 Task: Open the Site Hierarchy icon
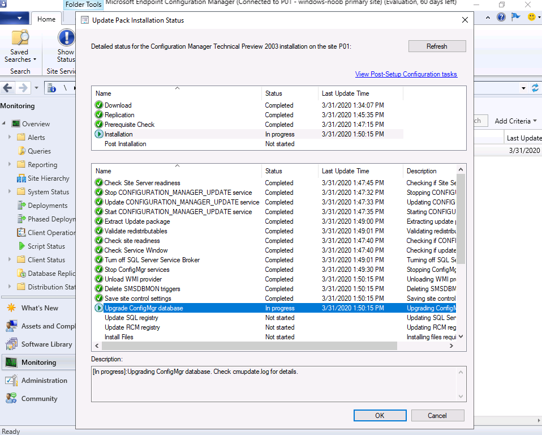[x=21, y=178]
